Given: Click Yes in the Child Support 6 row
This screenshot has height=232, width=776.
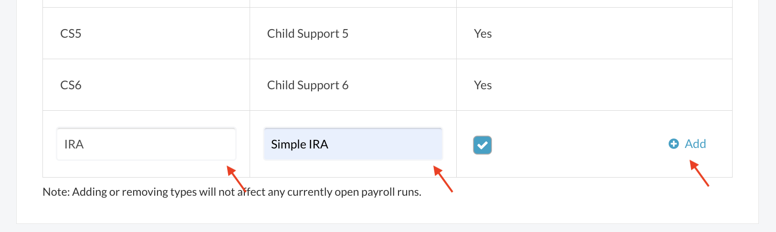Looking at the screenshot, I should coord(482,85).
